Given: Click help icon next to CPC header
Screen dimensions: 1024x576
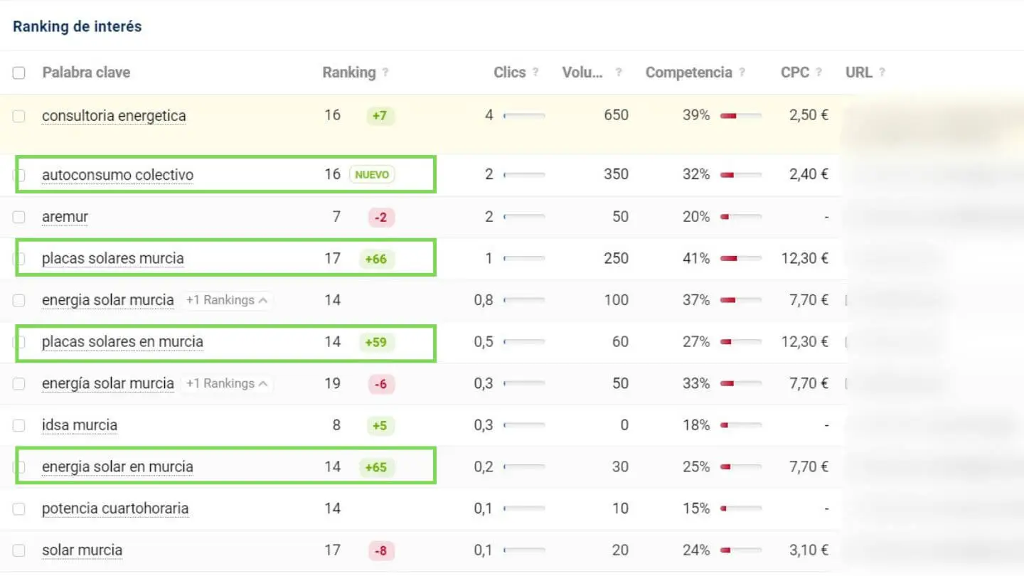Looking at the screenshot, I should 819,73.
